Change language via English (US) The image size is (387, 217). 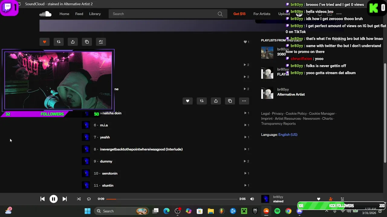[288, 135]
